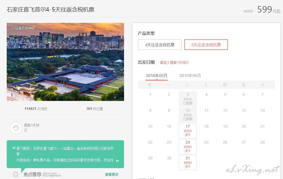Image resolution: width=283 pixels, height=179 pixels.
Task: Click the Seoul palace product photo
Action: pos(65,62)
